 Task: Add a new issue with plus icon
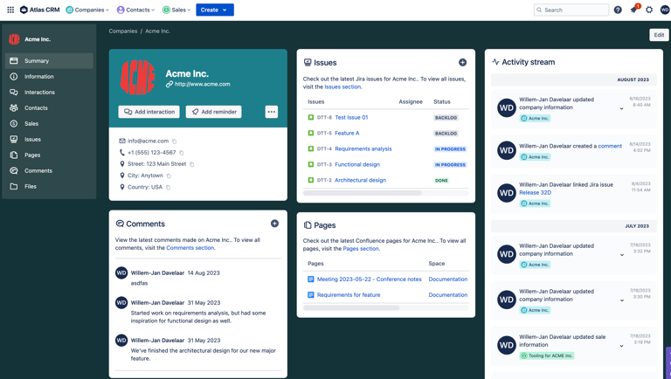(462, 63)
